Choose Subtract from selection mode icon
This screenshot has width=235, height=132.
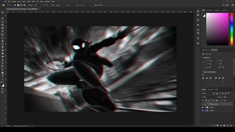click(21, 5)
